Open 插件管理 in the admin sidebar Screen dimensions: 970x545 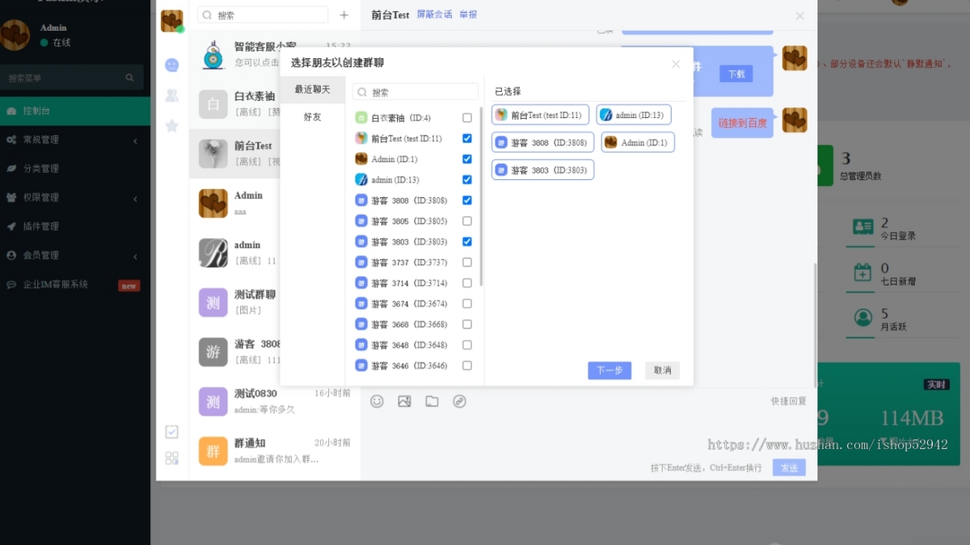pos(75,226)
